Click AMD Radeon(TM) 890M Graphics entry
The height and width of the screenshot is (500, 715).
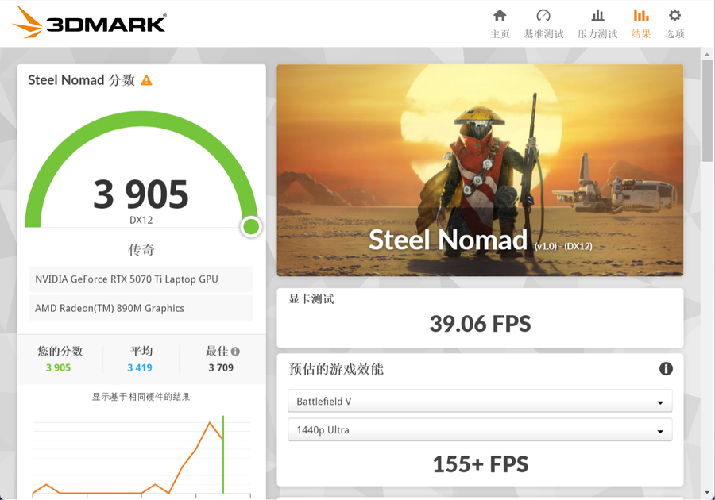141,308
